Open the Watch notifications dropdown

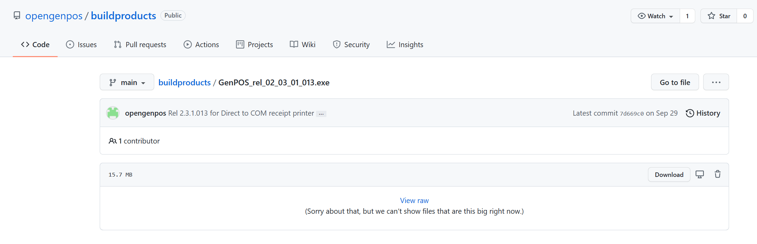pyautogui.click(x=655, y=16)
